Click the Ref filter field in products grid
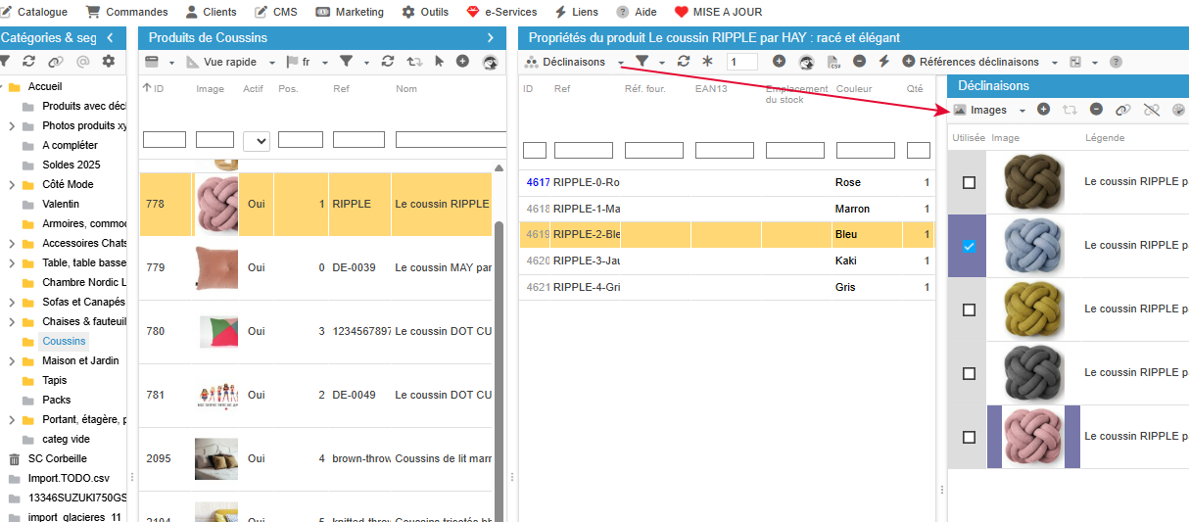 [x=358, y=140]
